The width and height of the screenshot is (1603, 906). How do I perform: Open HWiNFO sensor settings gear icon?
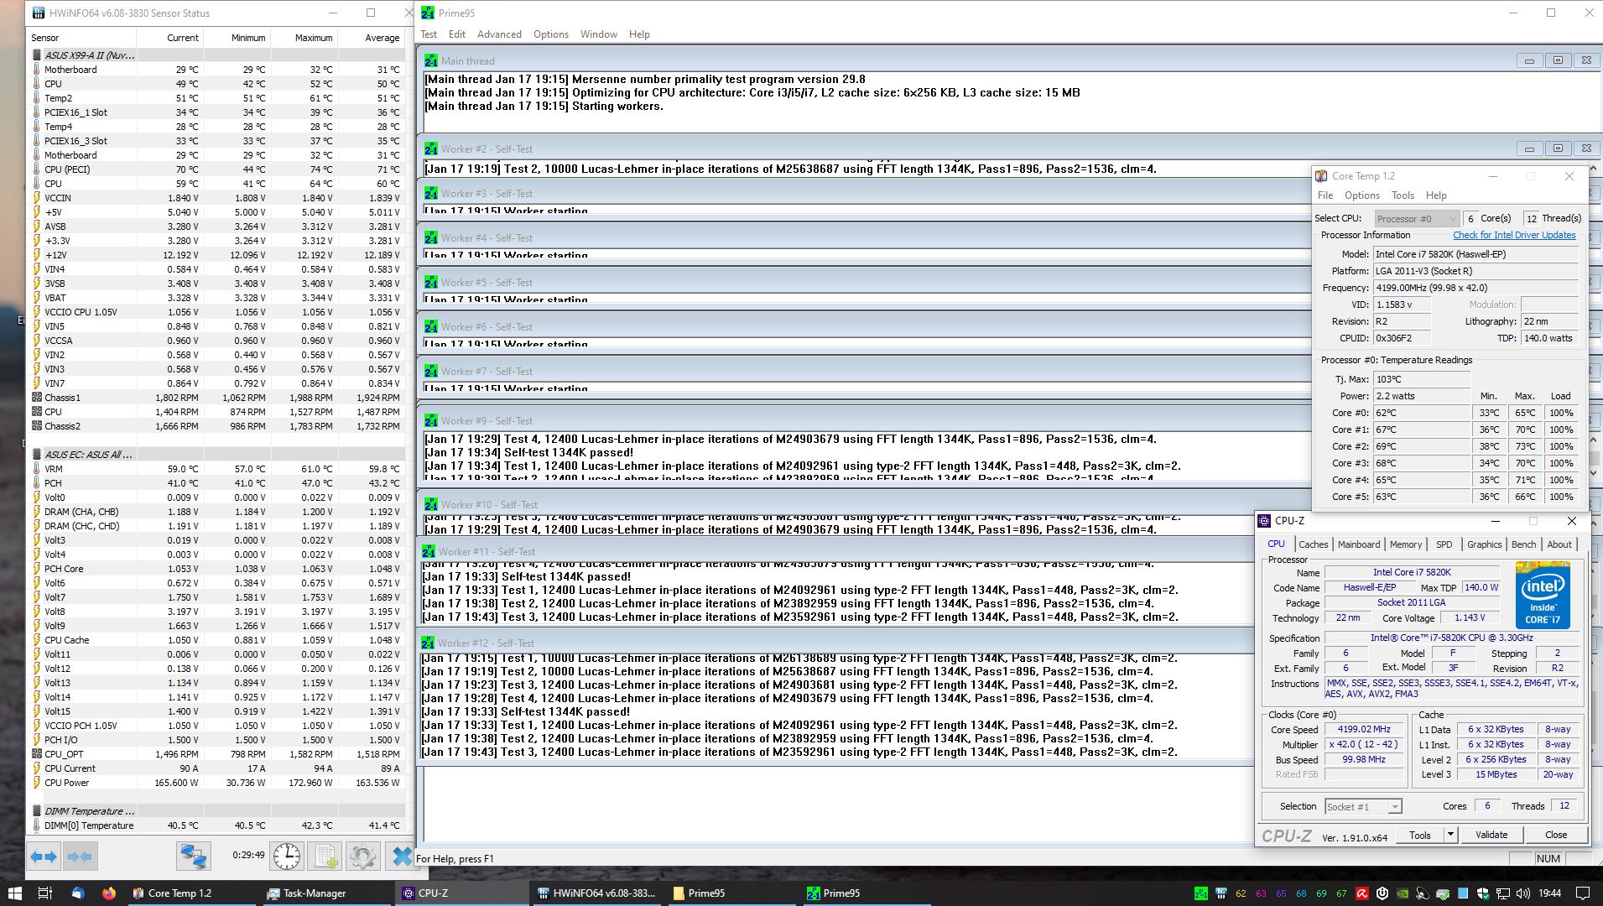pos(362,857)
